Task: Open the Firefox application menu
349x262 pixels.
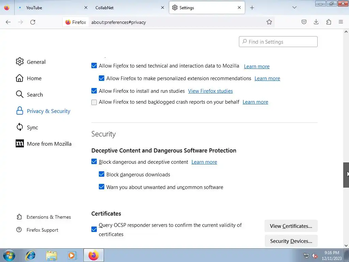Action: [341, 22]
